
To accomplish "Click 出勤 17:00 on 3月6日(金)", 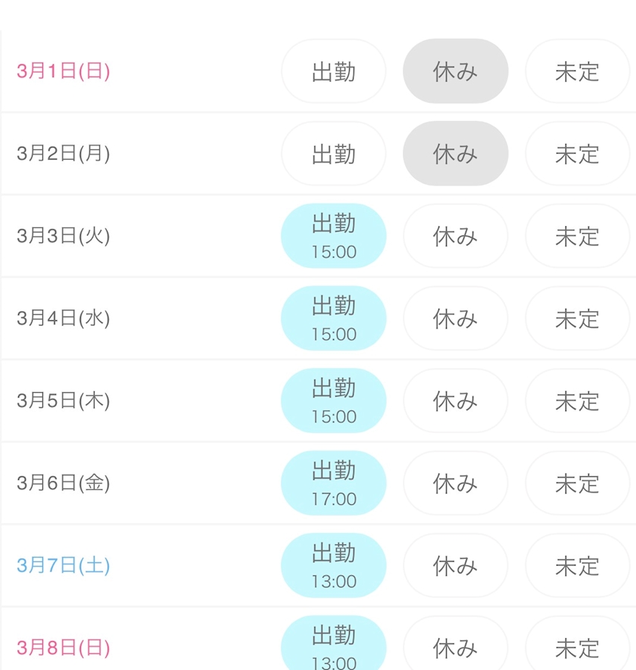I will [333, 483].
